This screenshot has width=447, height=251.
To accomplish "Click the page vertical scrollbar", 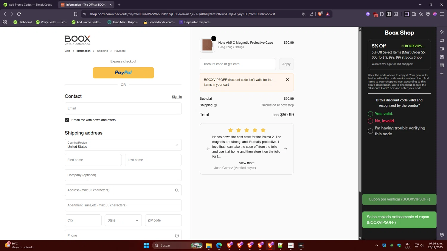I will point(360,112).
